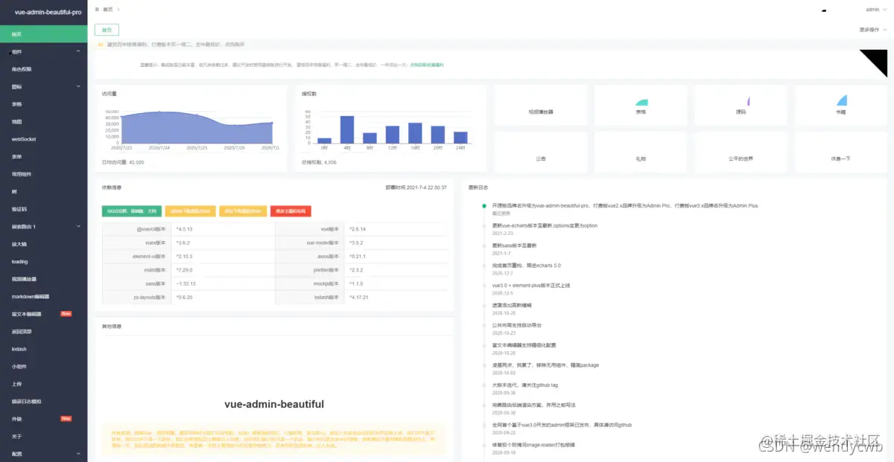Click the yellow speaker icon in the notice bar
The height and width of the screenshot is (462, 894).
[101, 45]
